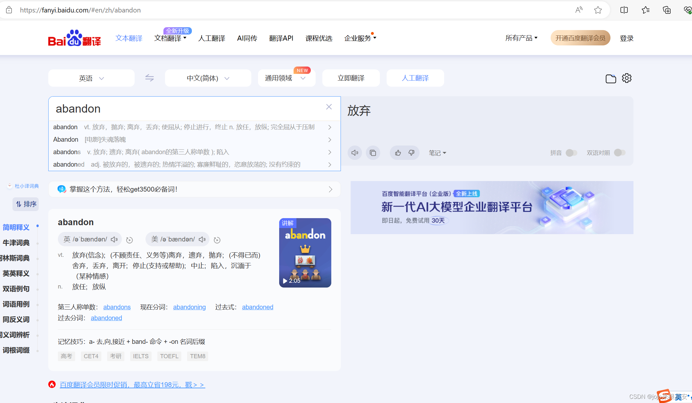692x403 pixels.
Task: Expand the 笔记 notes dropdown
Action: (437, 153)
